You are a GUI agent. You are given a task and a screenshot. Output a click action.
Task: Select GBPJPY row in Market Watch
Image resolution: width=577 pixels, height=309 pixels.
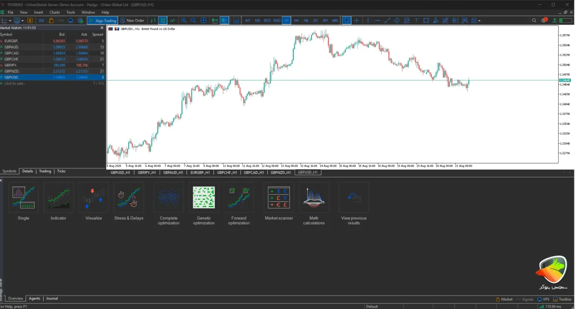click(52, 65)
